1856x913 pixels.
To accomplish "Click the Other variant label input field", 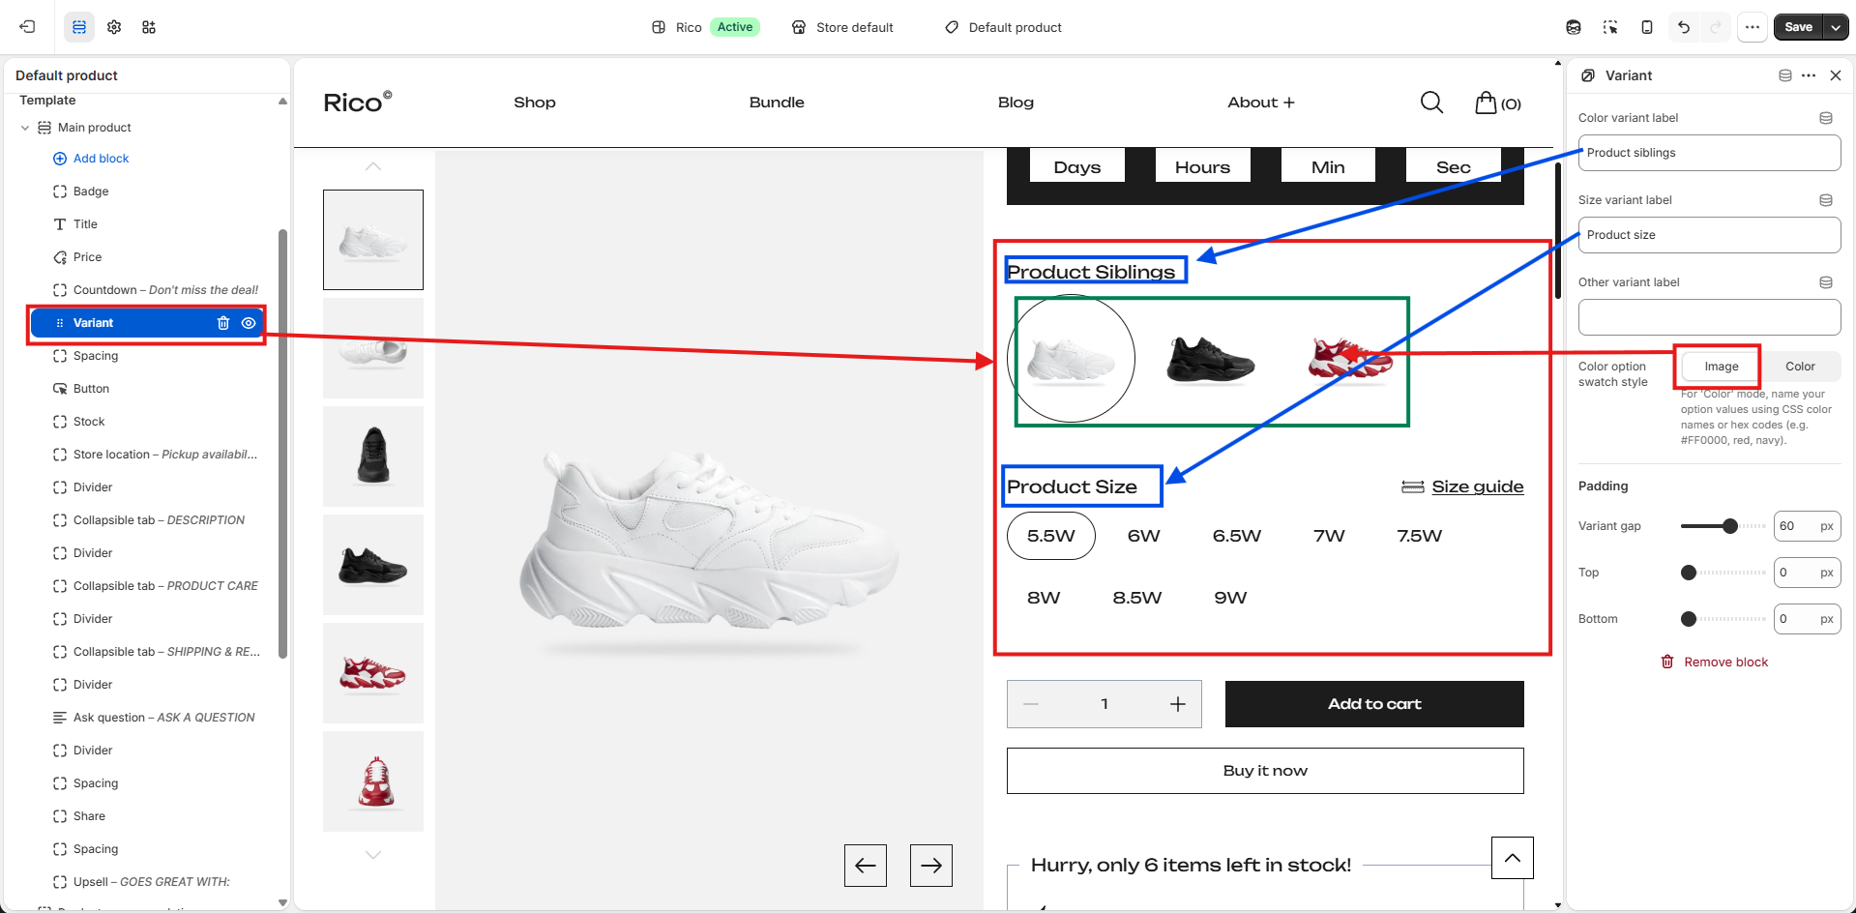I will coord(1709,317).
